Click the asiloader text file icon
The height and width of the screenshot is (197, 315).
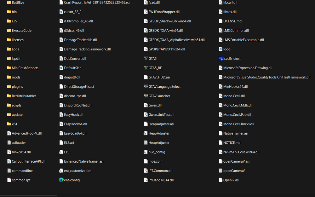[x=9, y=143]
